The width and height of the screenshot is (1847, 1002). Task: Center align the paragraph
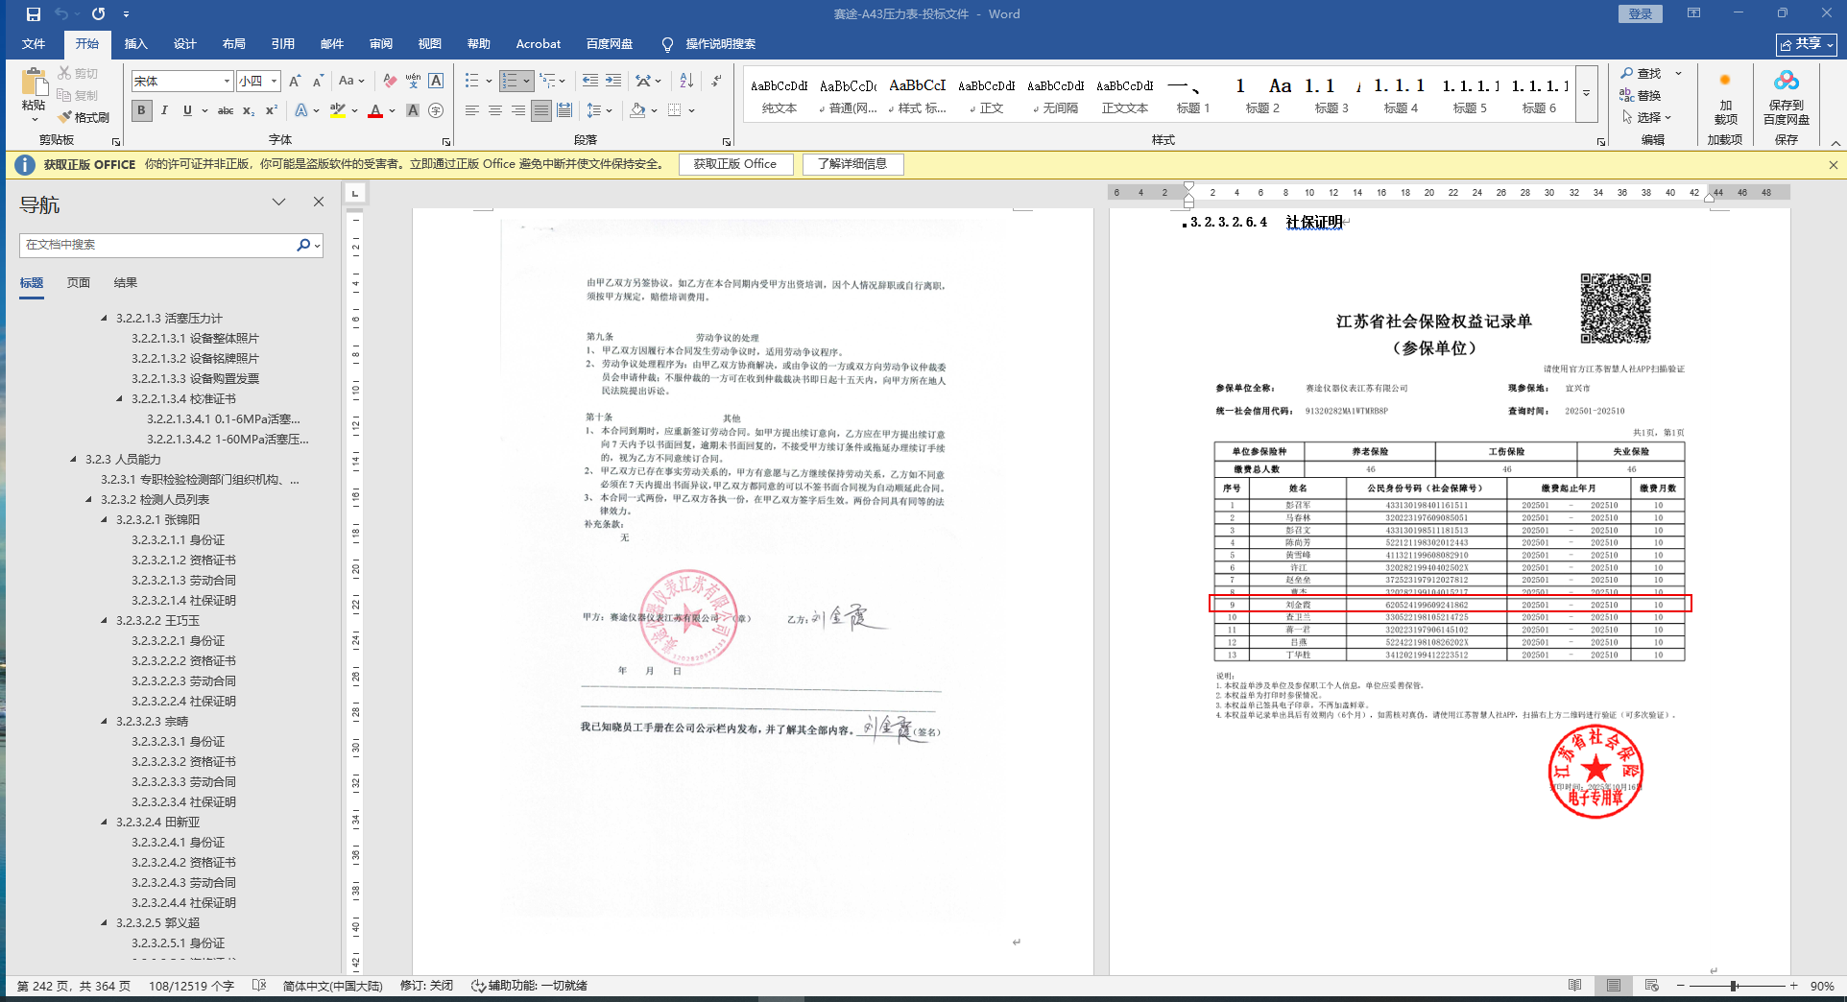coord(495,111)
